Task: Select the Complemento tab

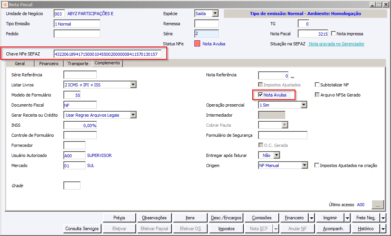Action: point(107,63)
